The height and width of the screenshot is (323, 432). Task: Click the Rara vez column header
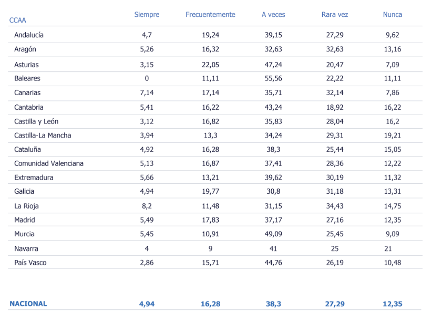coord(334,15)
